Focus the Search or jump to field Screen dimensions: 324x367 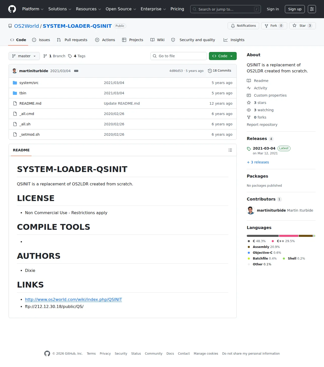[x=226, y=9]
